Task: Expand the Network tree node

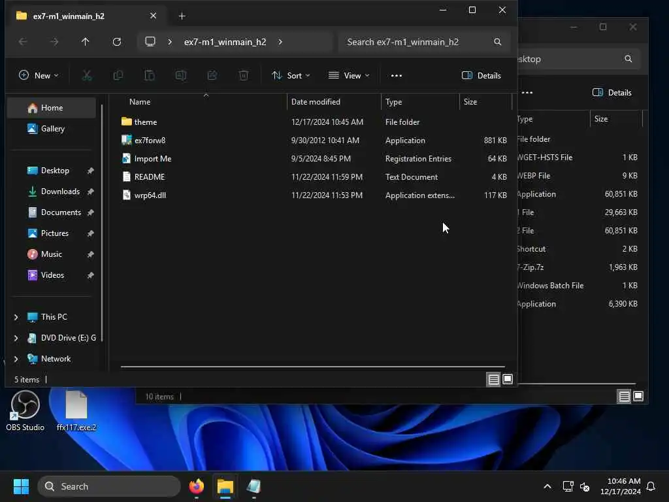Action: coord(16,359)
